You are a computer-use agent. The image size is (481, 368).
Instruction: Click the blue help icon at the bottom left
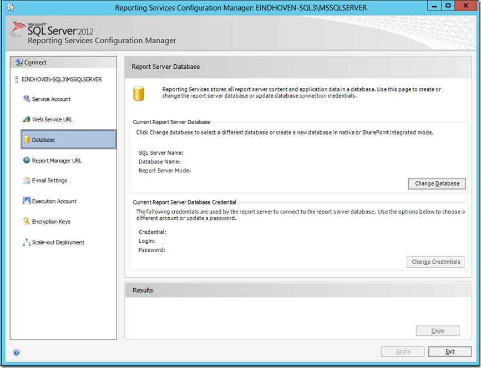click(17, 352)
